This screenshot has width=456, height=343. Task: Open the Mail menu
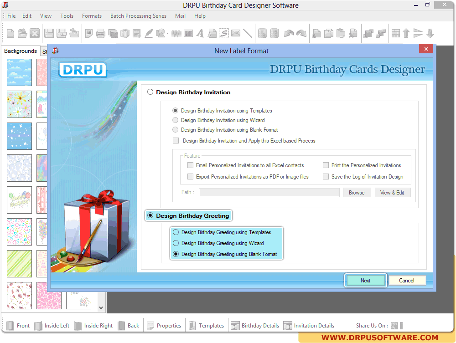pyautogui.click(x=180, y=16)
